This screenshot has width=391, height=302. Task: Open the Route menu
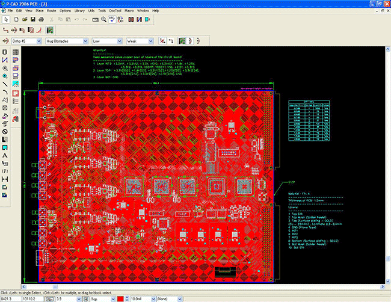[x=51, y=11]
